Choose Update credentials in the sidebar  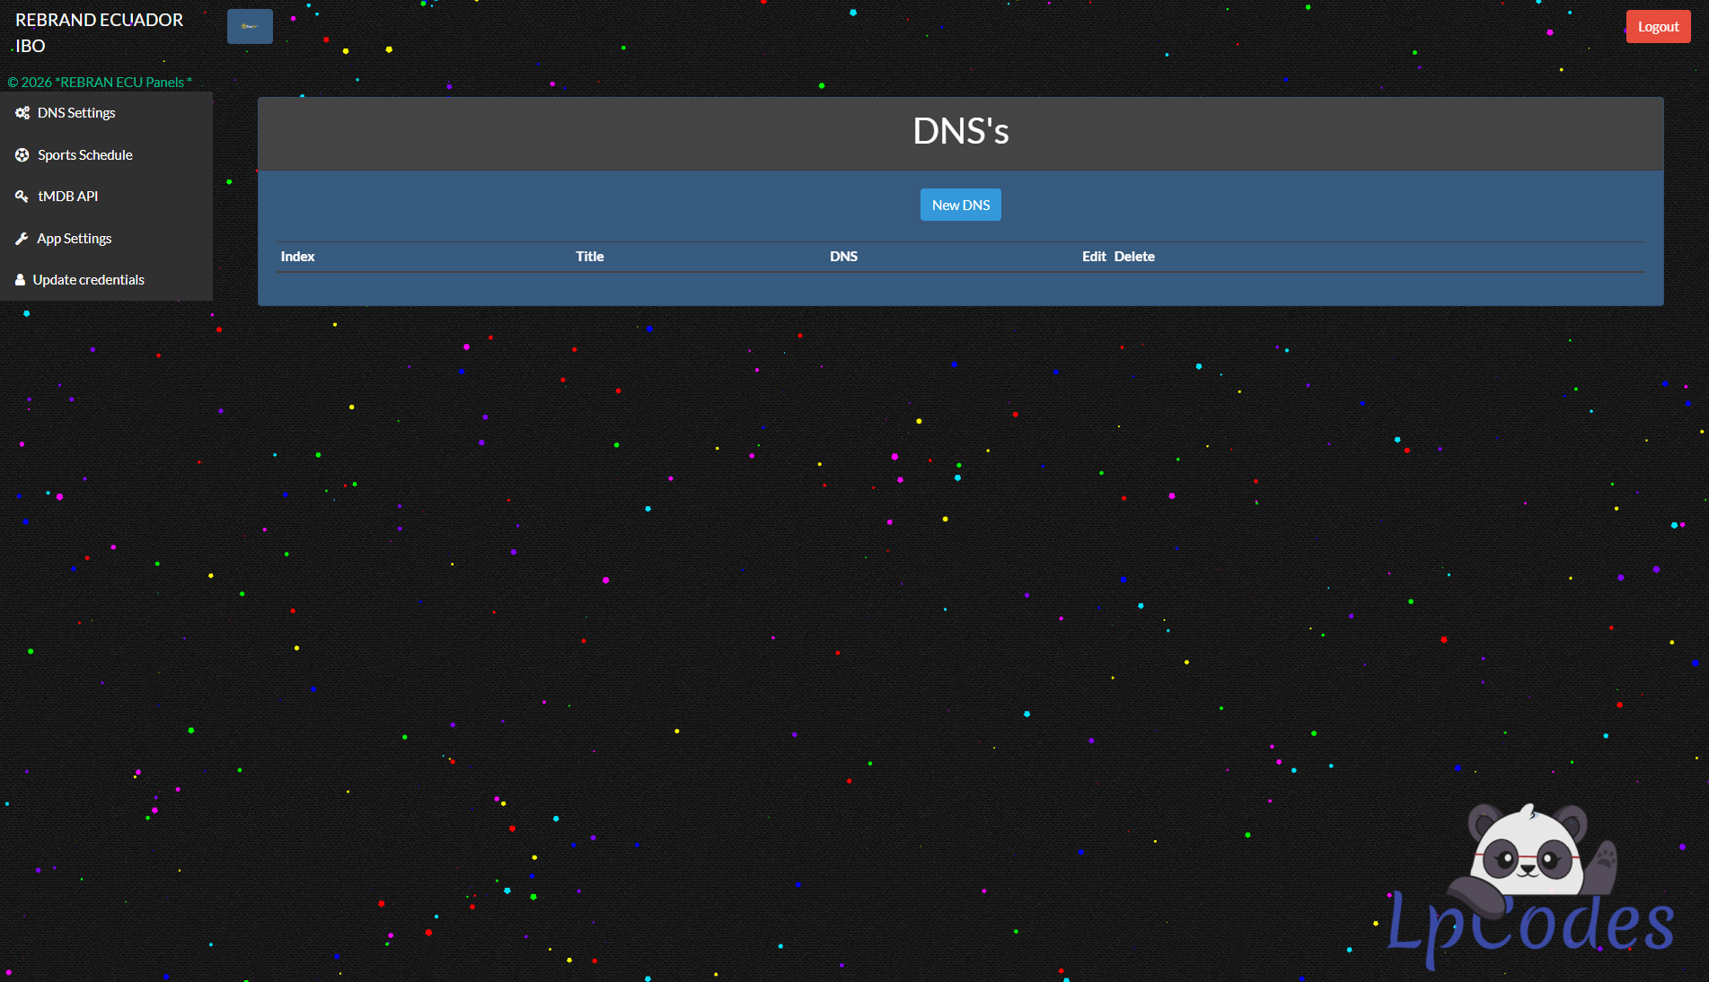pos(88,280)
